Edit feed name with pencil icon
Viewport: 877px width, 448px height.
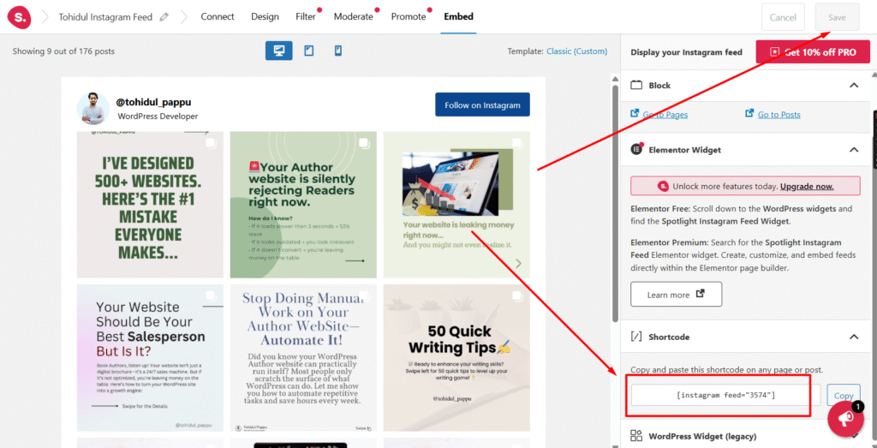[164, 17]
